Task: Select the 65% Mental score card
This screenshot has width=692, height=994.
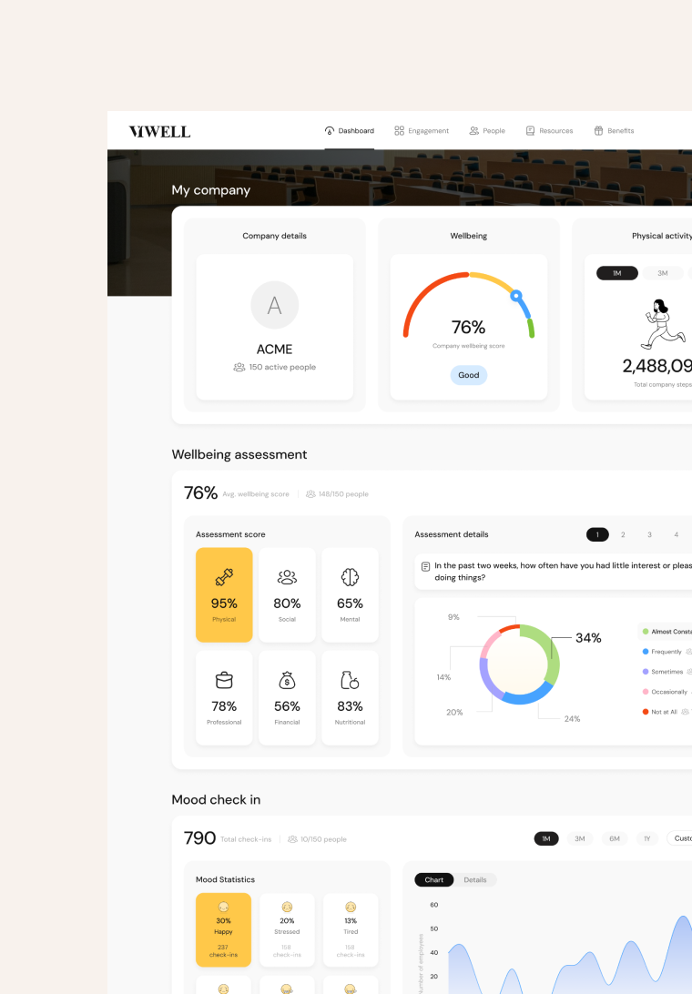Action: tap(351, 594)
